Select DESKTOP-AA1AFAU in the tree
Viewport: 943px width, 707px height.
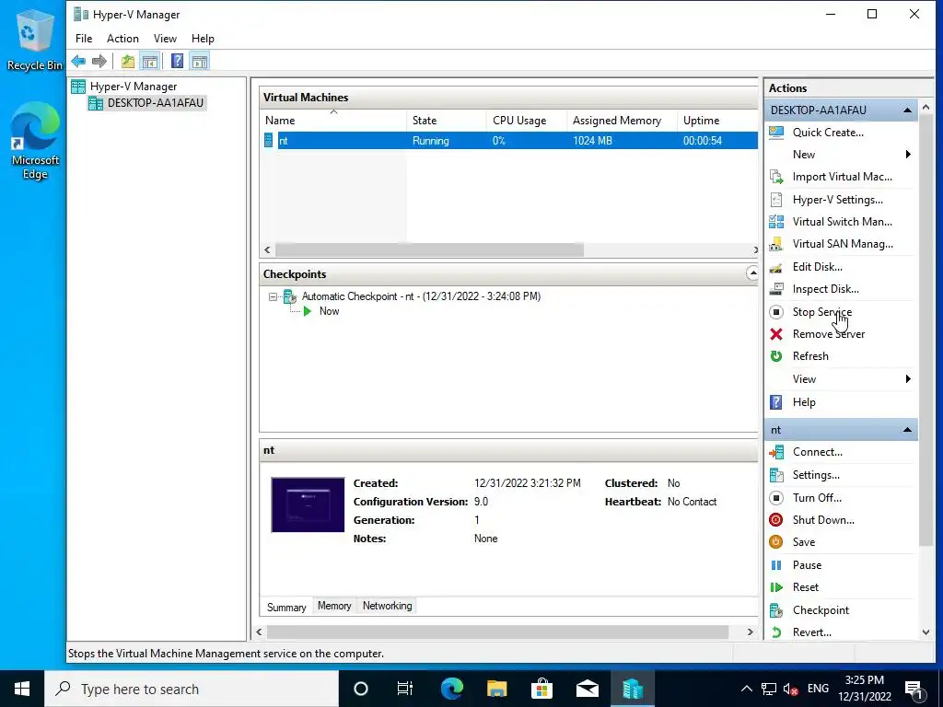[155, 103]
